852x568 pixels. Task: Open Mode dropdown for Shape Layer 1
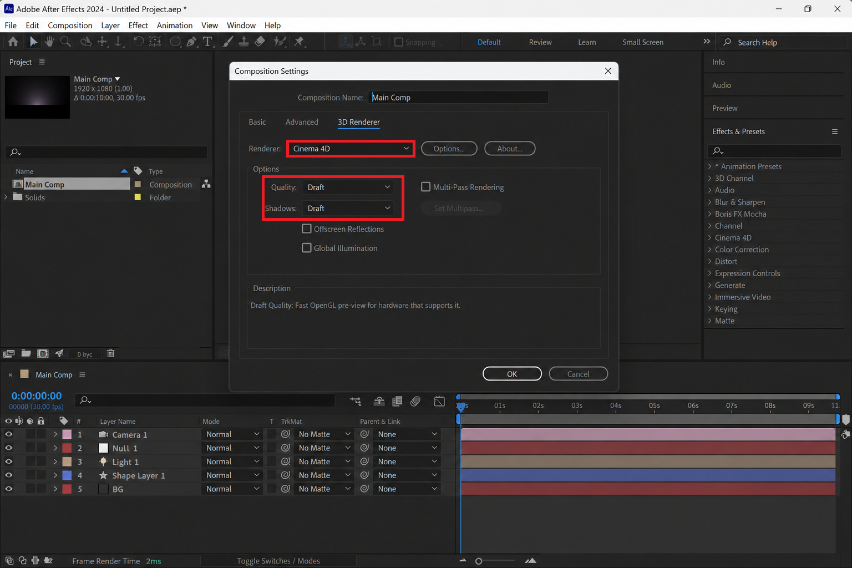tap(232, 475)
